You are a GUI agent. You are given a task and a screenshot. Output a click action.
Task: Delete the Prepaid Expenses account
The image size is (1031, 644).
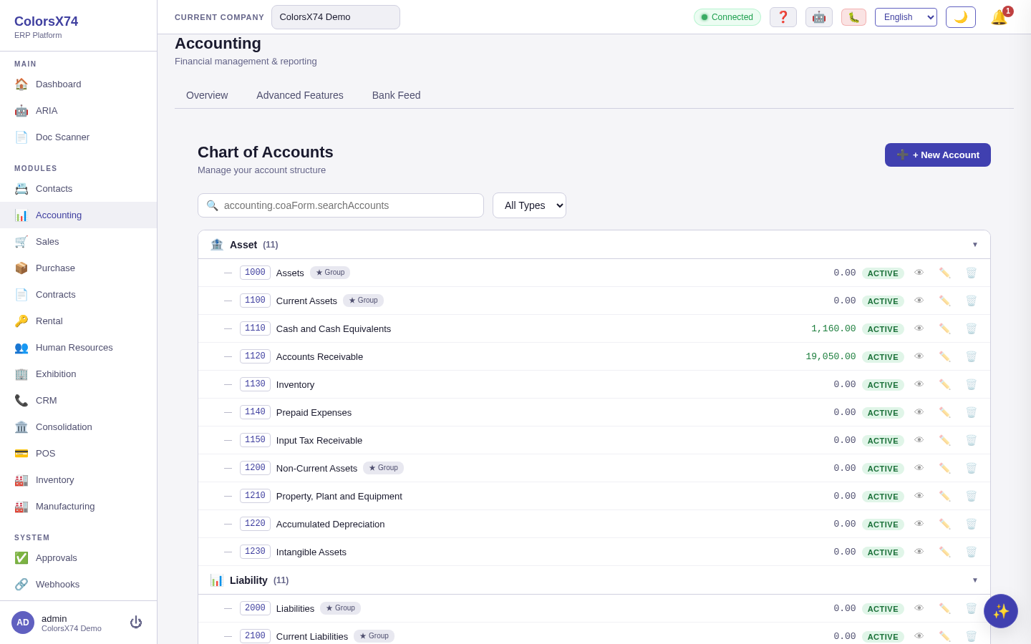pyautogui.click(x=972, y=412)
